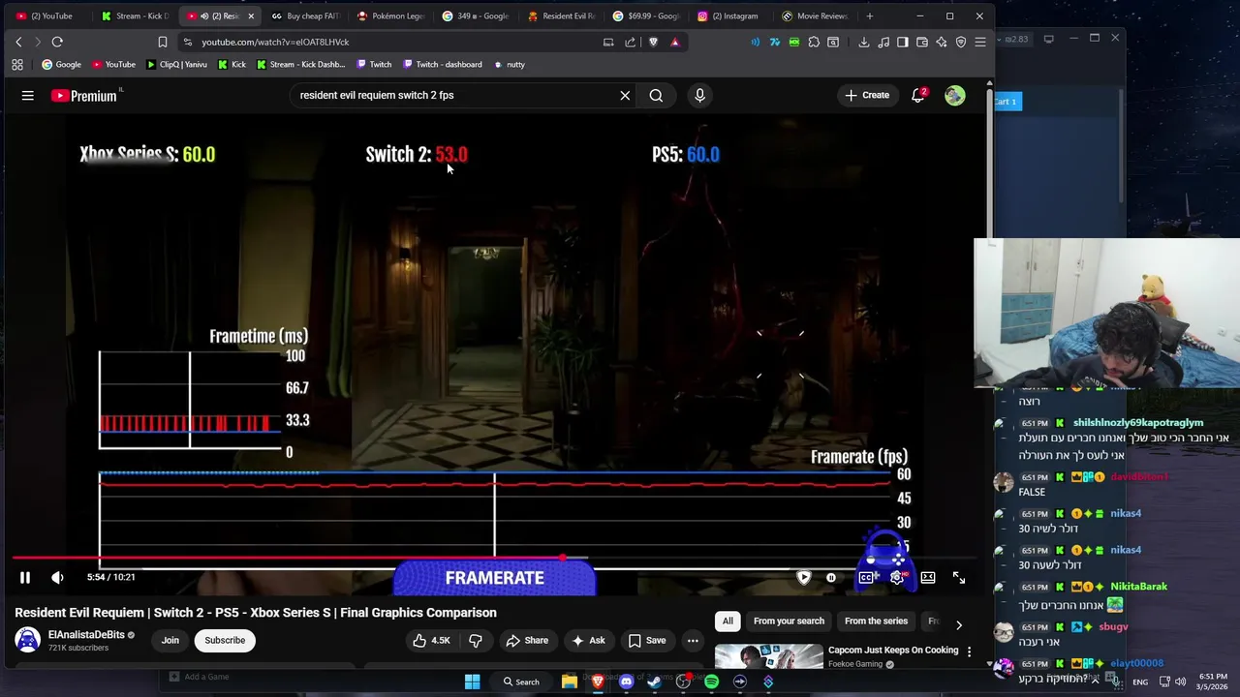Viewport: 1240px width, 697px height.
Task: Open more actions three-dot menu
Action: pos(693,640)
